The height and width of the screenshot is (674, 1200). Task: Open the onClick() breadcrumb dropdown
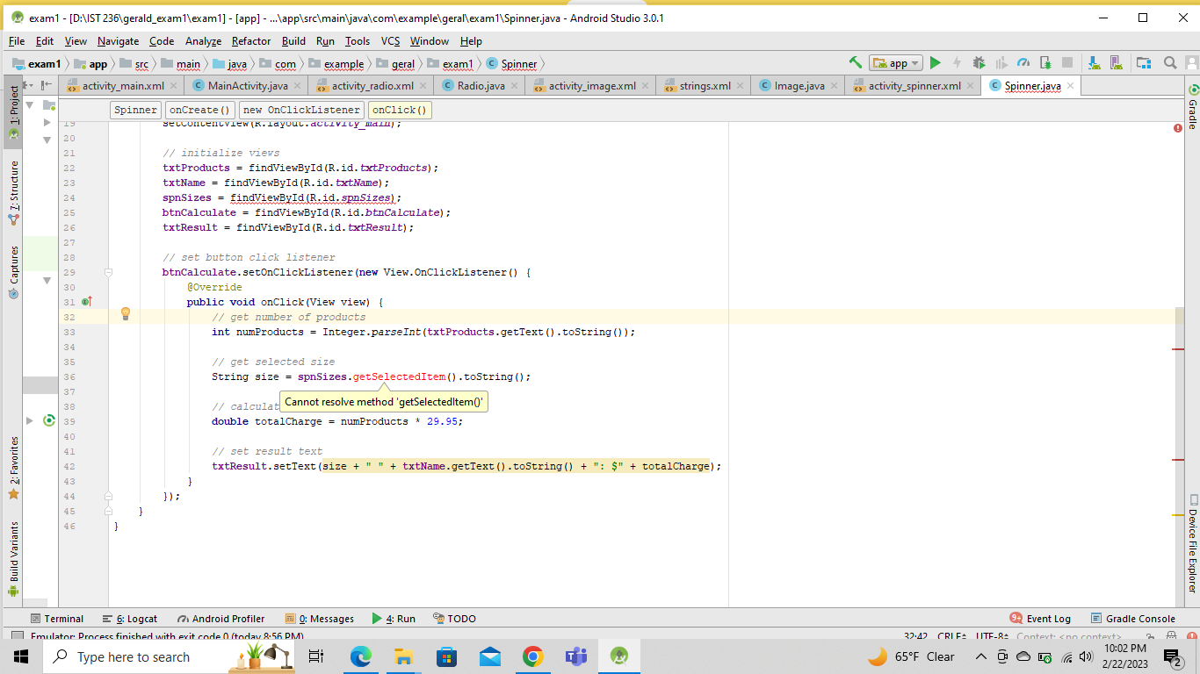click(400, 110)
